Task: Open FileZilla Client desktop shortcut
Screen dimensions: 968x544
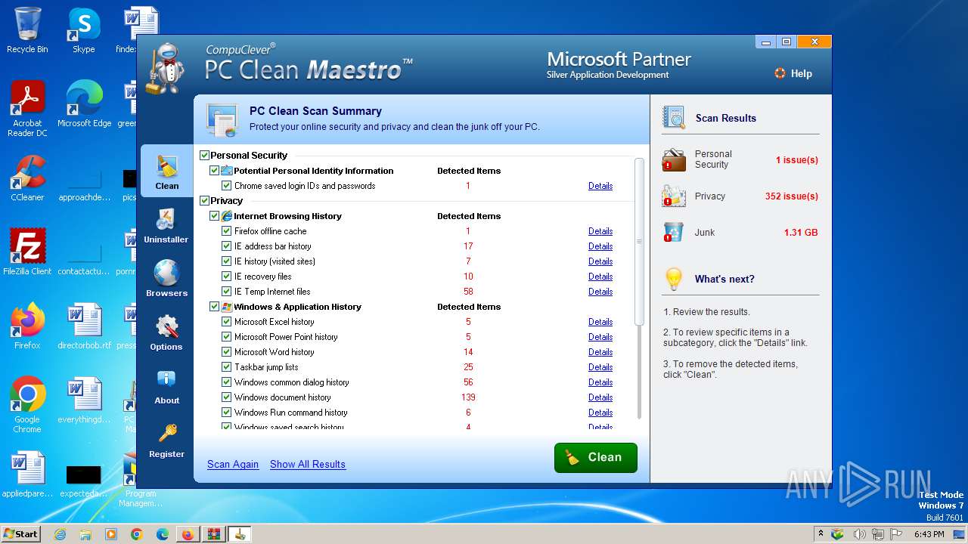Action: click(x=27, y=252)
